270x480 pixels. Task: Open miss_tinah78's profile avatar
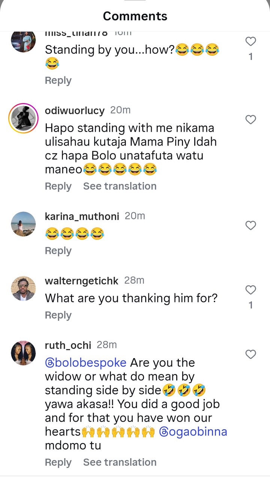[x=23, y=41]
